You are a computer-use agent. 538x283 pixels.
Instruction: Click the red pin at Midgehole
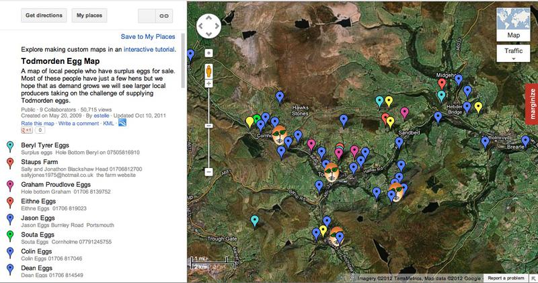coord(442,84)
